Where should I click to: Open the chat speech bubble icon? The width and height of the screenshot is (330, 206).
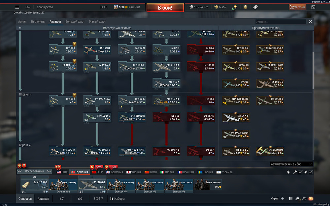(x=304, y=199)
